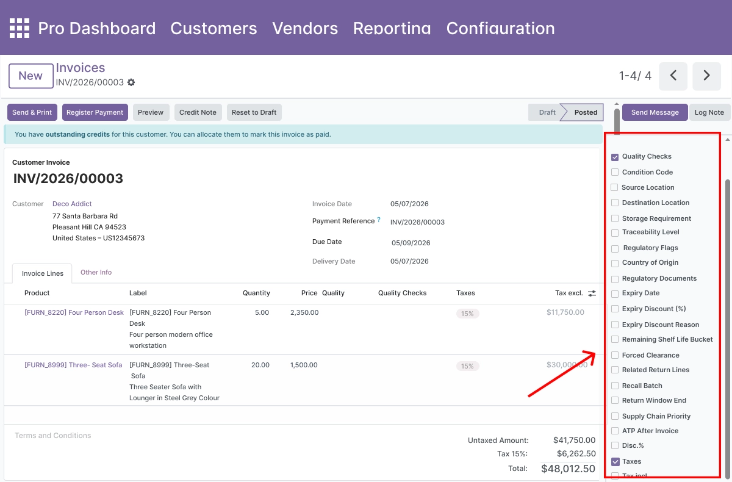Viewport: 732px width, 482px height.
Task: Click Credit Note button
Action: (198, 112)
